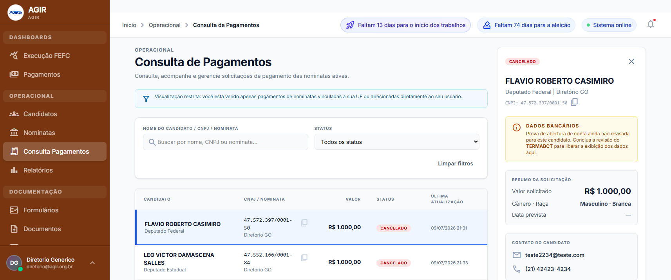Click ÚLTIMA ATUALIZAÇÃO column header
Screen dimensions: 671x280
click(447, 199)
